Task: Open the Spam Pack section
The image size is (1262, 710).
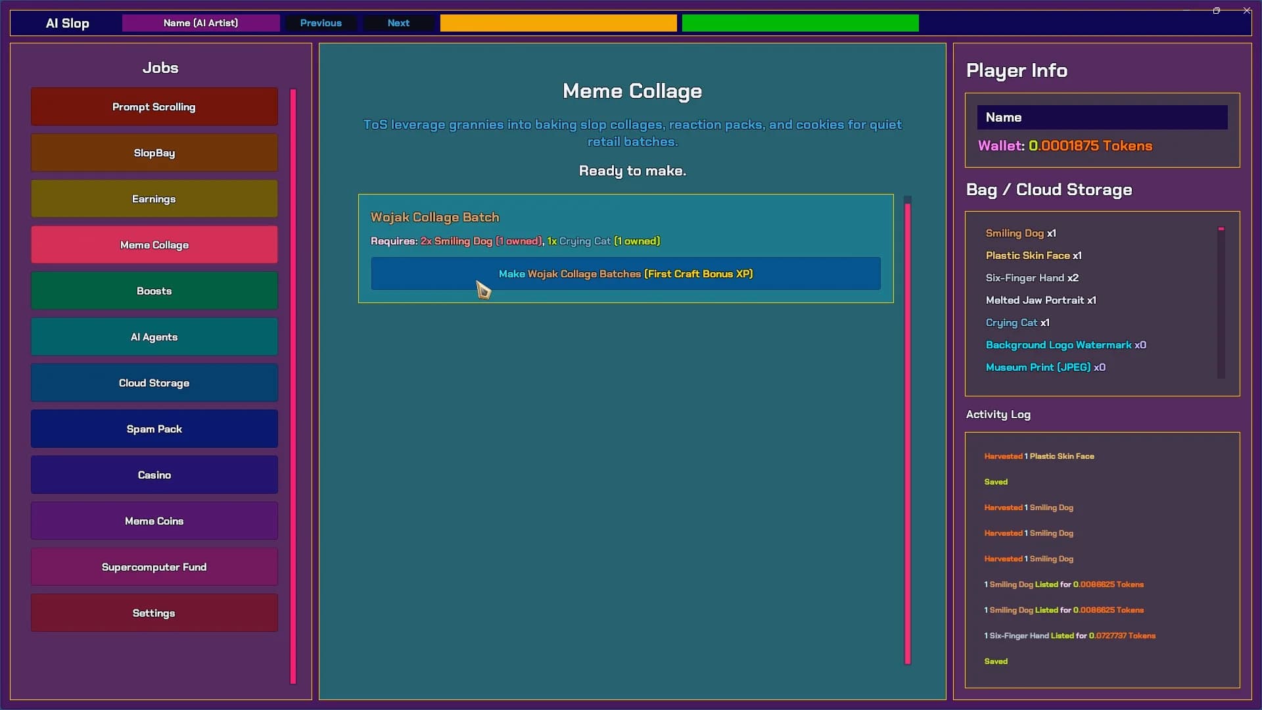Action: coord(154,429)
